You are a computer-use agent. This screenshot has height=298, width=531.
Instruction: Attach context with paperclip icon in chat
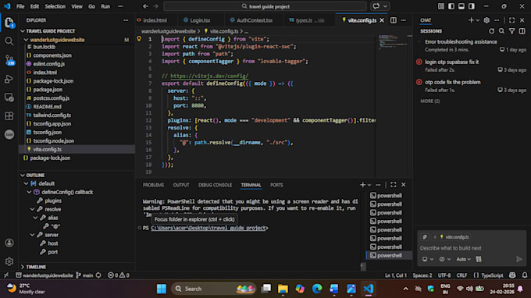click(x=425, y=237)
